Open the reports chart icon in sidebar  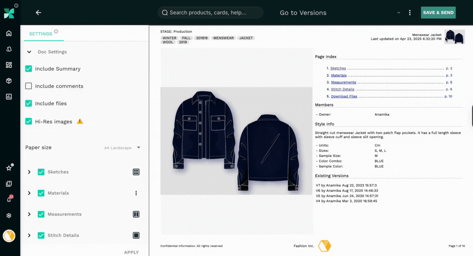[x=9, y=96]
